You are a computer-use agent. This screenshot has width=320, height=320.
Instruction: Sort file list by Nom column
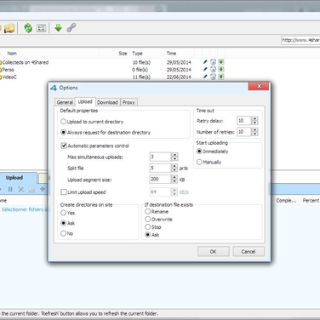point(12,54)
